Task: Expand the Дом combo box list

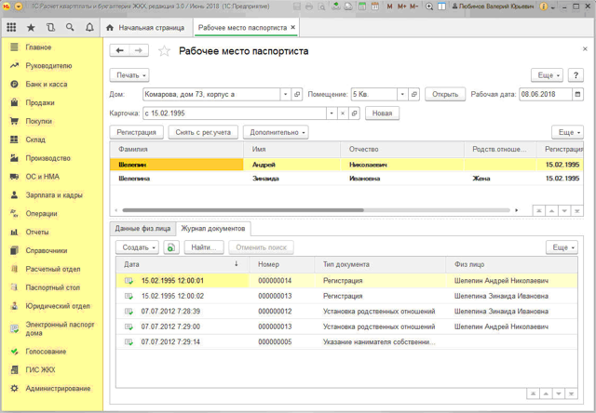Action: [285, 94]
